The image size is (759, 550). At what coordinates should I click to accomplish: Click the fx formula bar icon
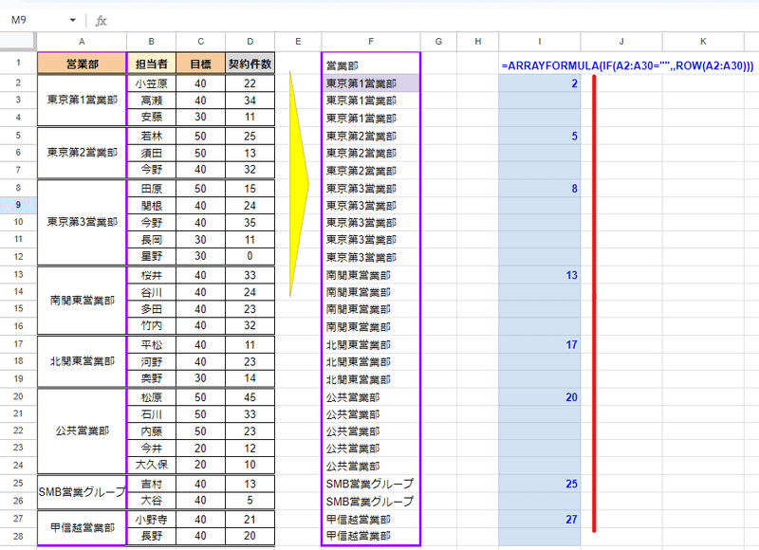[101, 21]
